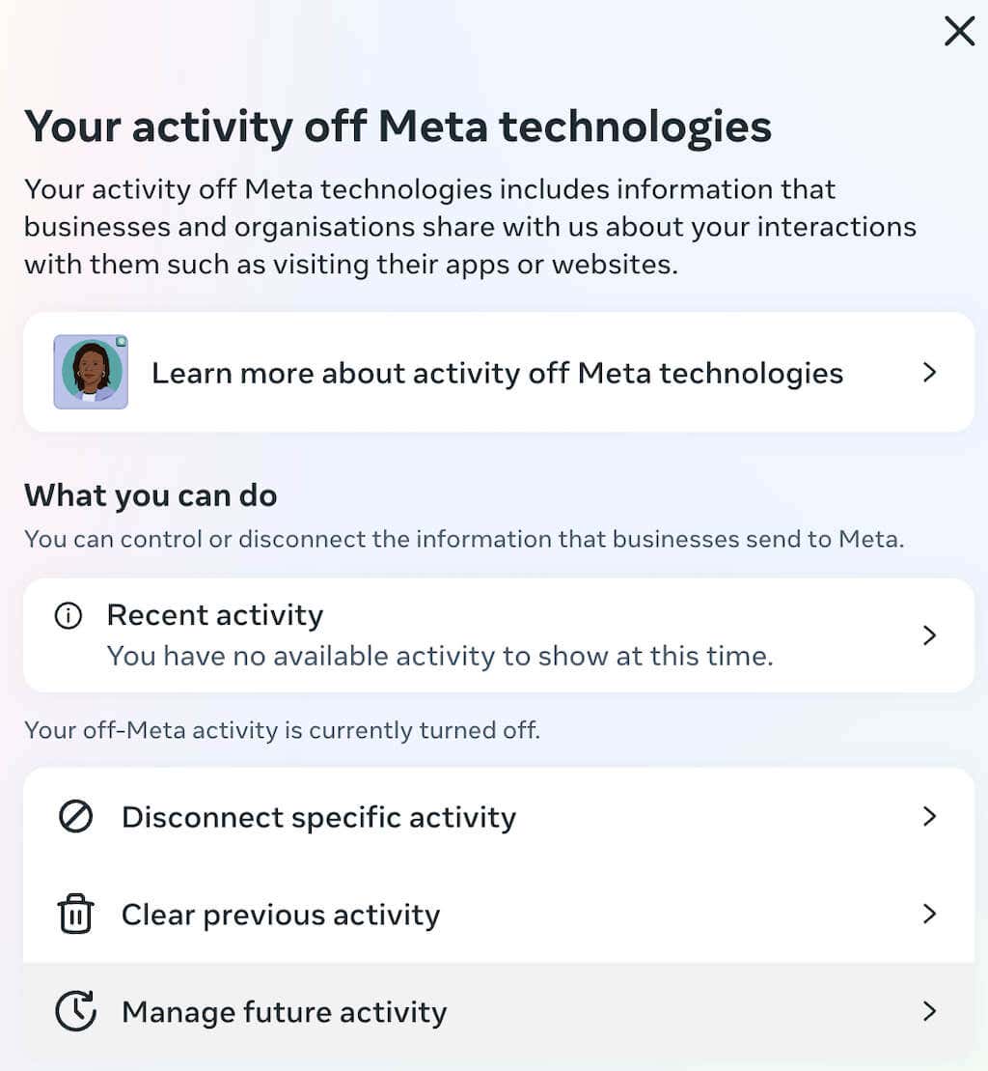
Task: Select the circle-slash icon for Disconnect specific activity
Action: [75, 817]
